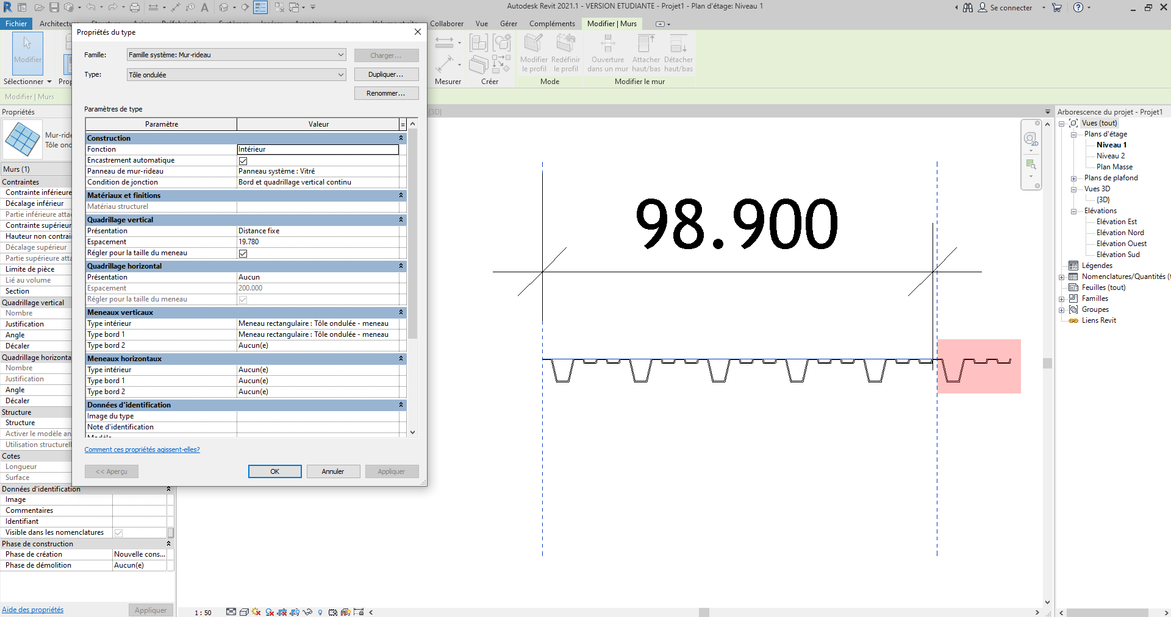Image resolution: width=1171 pixels, height=617 pixels.
Task: Open the Niveau 2 floor plan view
Action: [1111, 156]
